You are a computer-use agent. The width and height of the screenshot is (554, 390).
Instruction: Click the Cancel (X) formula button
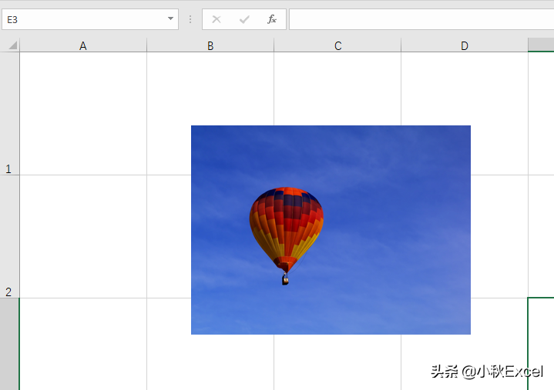(x=217, y=19)
